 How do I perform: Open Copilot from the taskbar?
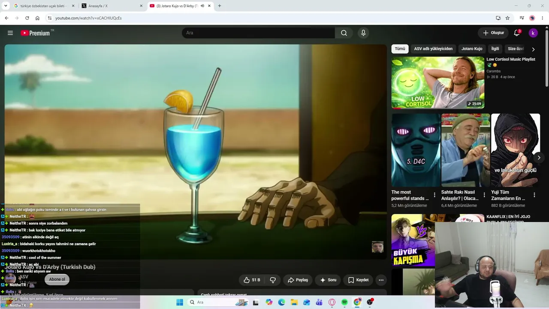point(269,302)
